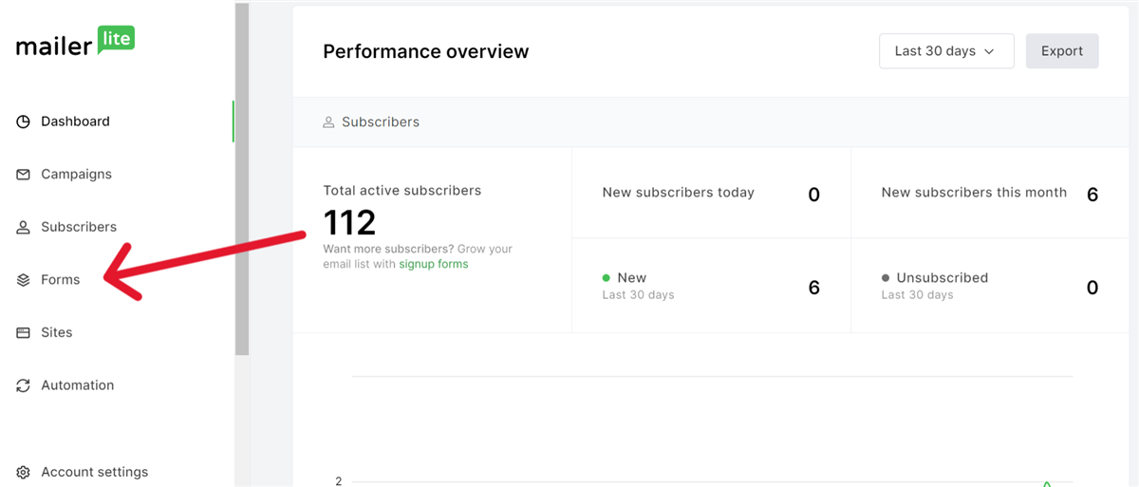The width and height of the screenshot is (1139, 487).
Task: Open Account settings
Action: 95,472
